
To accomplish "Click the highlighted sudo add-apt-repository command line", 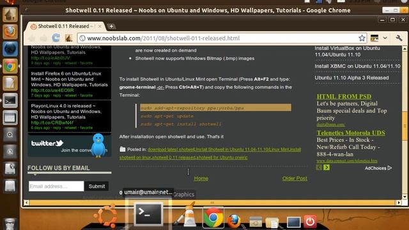I will (x=216, y=108).
